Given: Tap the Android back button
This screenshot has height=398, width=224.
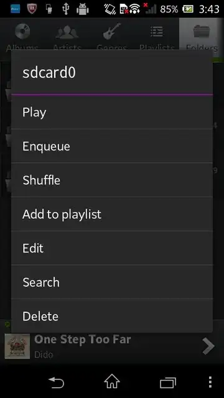Looking at the screenshot, I should 56,382.
